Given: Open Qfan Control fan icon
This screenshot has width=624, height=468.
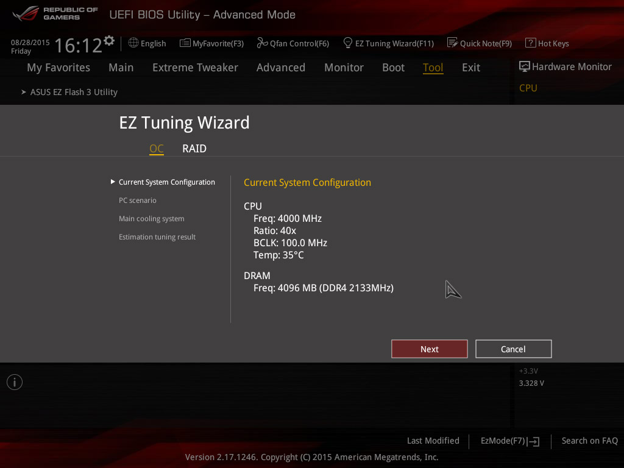Looking at the screenshot, I should [x=262, y=43].
